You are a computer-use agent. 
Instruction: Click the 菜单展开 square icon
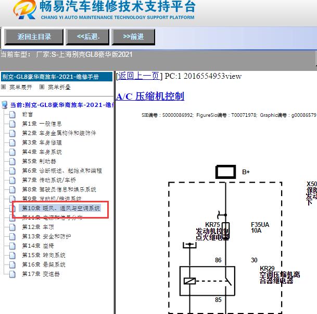pos(3,87)
